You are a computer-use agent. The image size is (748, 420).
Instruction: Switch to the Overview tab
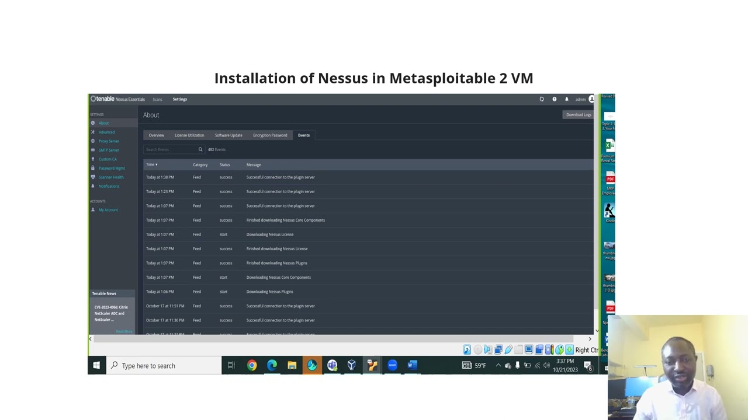(156, 135)
